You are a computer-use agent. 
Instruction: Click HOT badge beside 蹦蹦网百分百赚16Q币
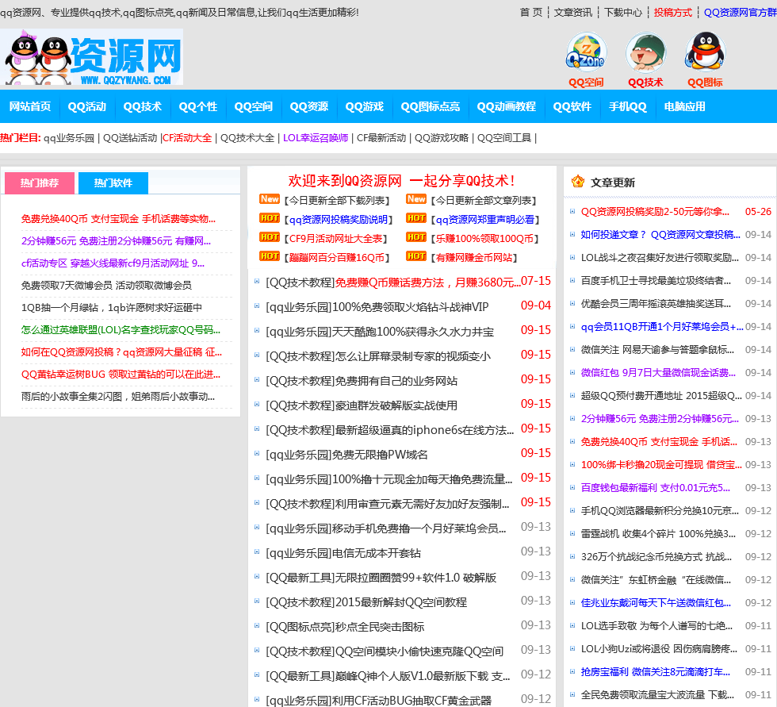click(x=270, y=256)
